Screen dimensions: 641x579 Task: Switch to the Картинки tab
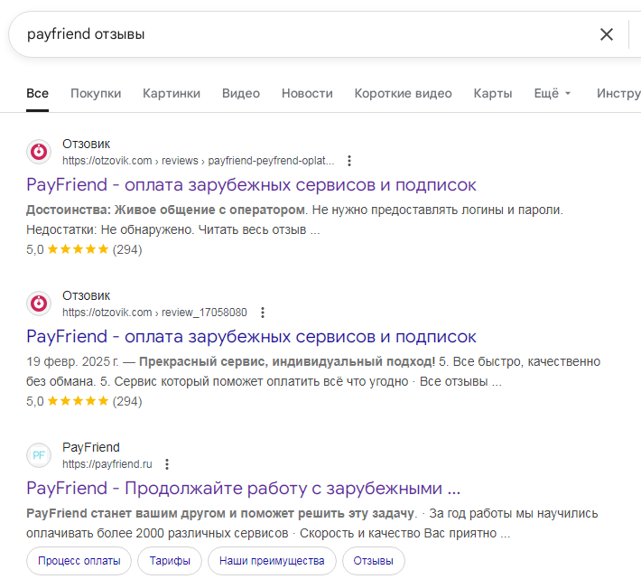pos(172,93)
